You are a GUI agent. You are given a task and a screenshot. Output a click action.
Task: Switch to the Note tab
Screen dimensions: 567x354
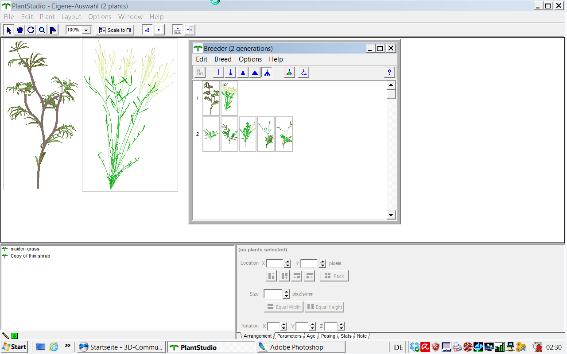[362, 336]
